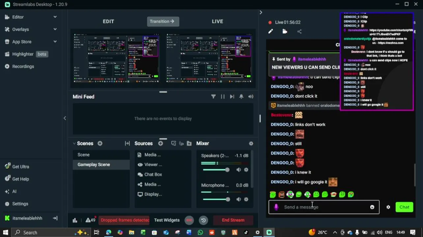Click the Send a message field

click(x=324, y=207)
